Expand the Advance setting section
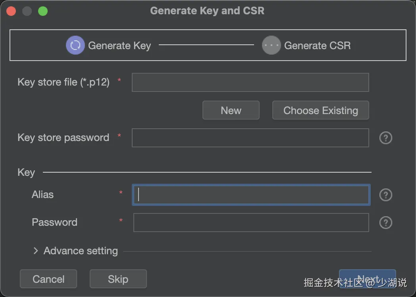The height and width of the screenshot is (297, 416). coord(36,251)
